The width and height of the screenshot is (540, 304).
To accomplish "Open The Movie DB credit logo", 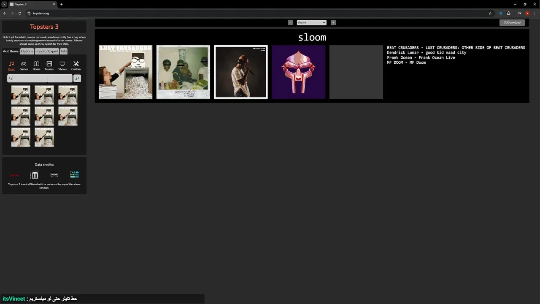I will pyautogui.click(x=74, y=174).
